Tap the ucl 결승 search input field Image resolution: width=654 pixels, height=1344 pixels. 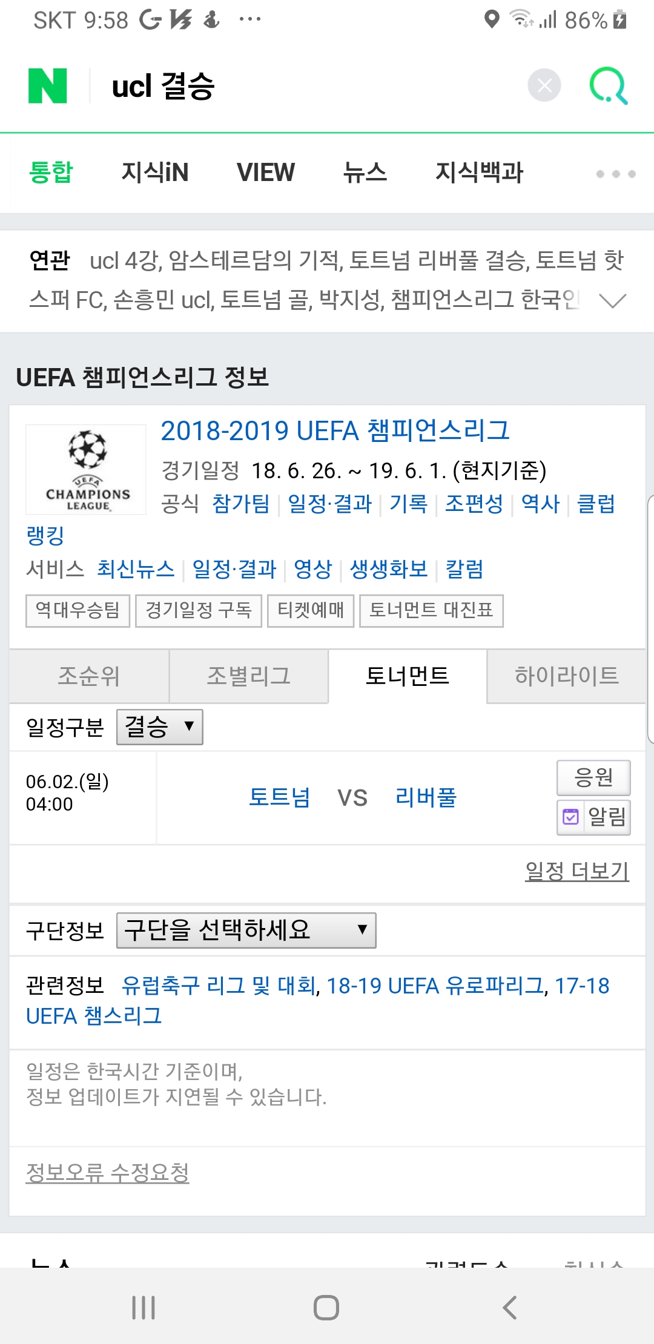(309, 85)
